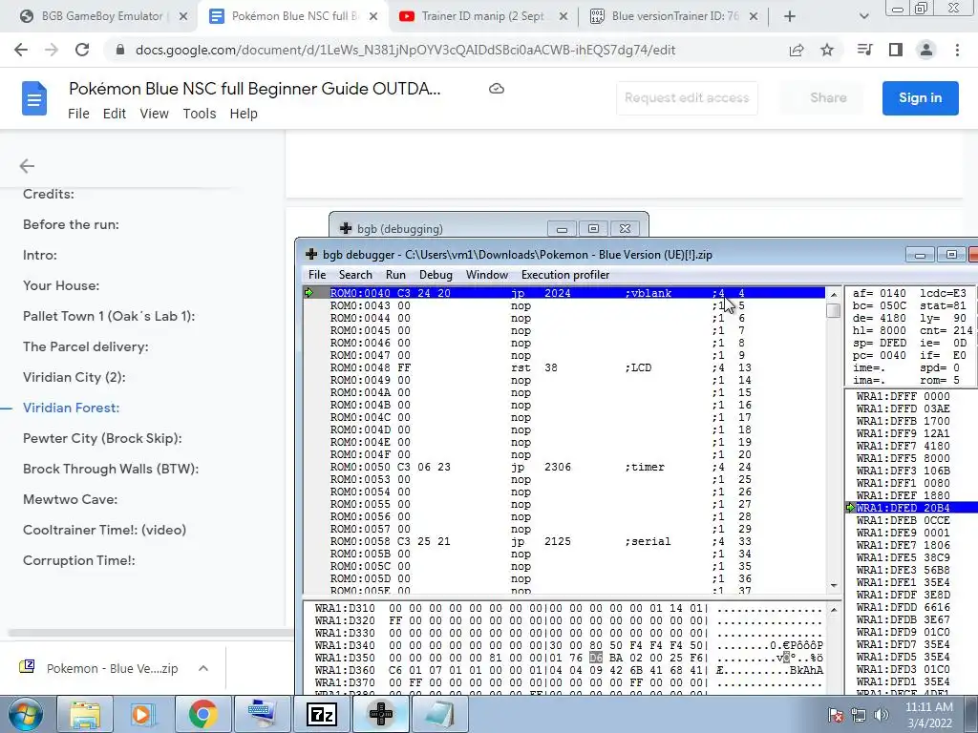The width and height of the screenshot is (978, 733).
Task: Open the Chrome three-dot menu
Action: (957, 50)
